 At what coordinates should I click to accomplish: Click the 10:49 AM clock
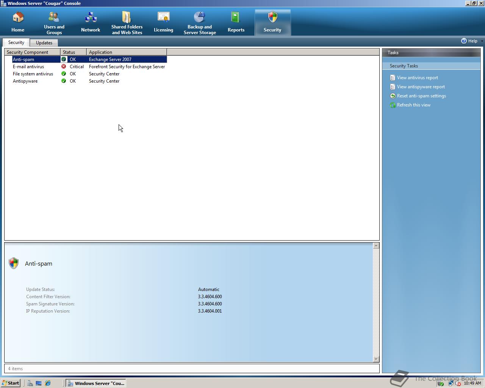(x=472, y=383)
